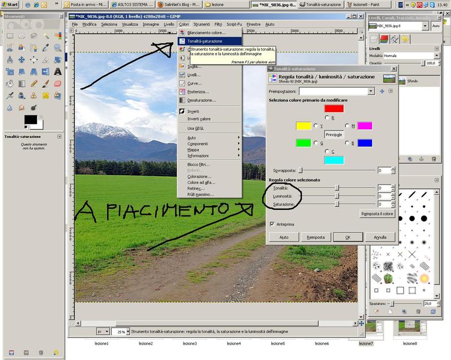Image resolution: width=451 pixels, height=360 pixels.
Task: Select the pink Eraser tool
Action: 58,83
